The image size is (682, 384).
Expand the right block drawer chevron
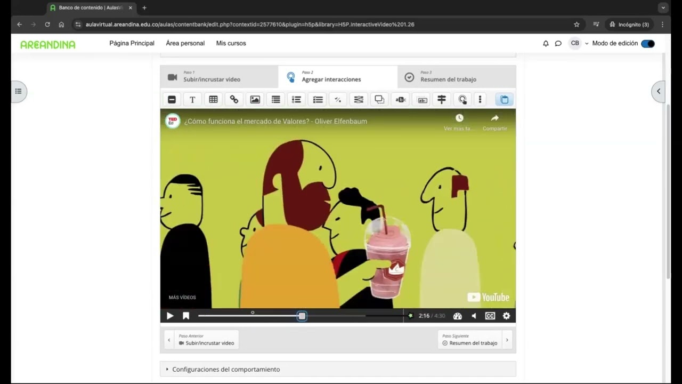(659, 91)
